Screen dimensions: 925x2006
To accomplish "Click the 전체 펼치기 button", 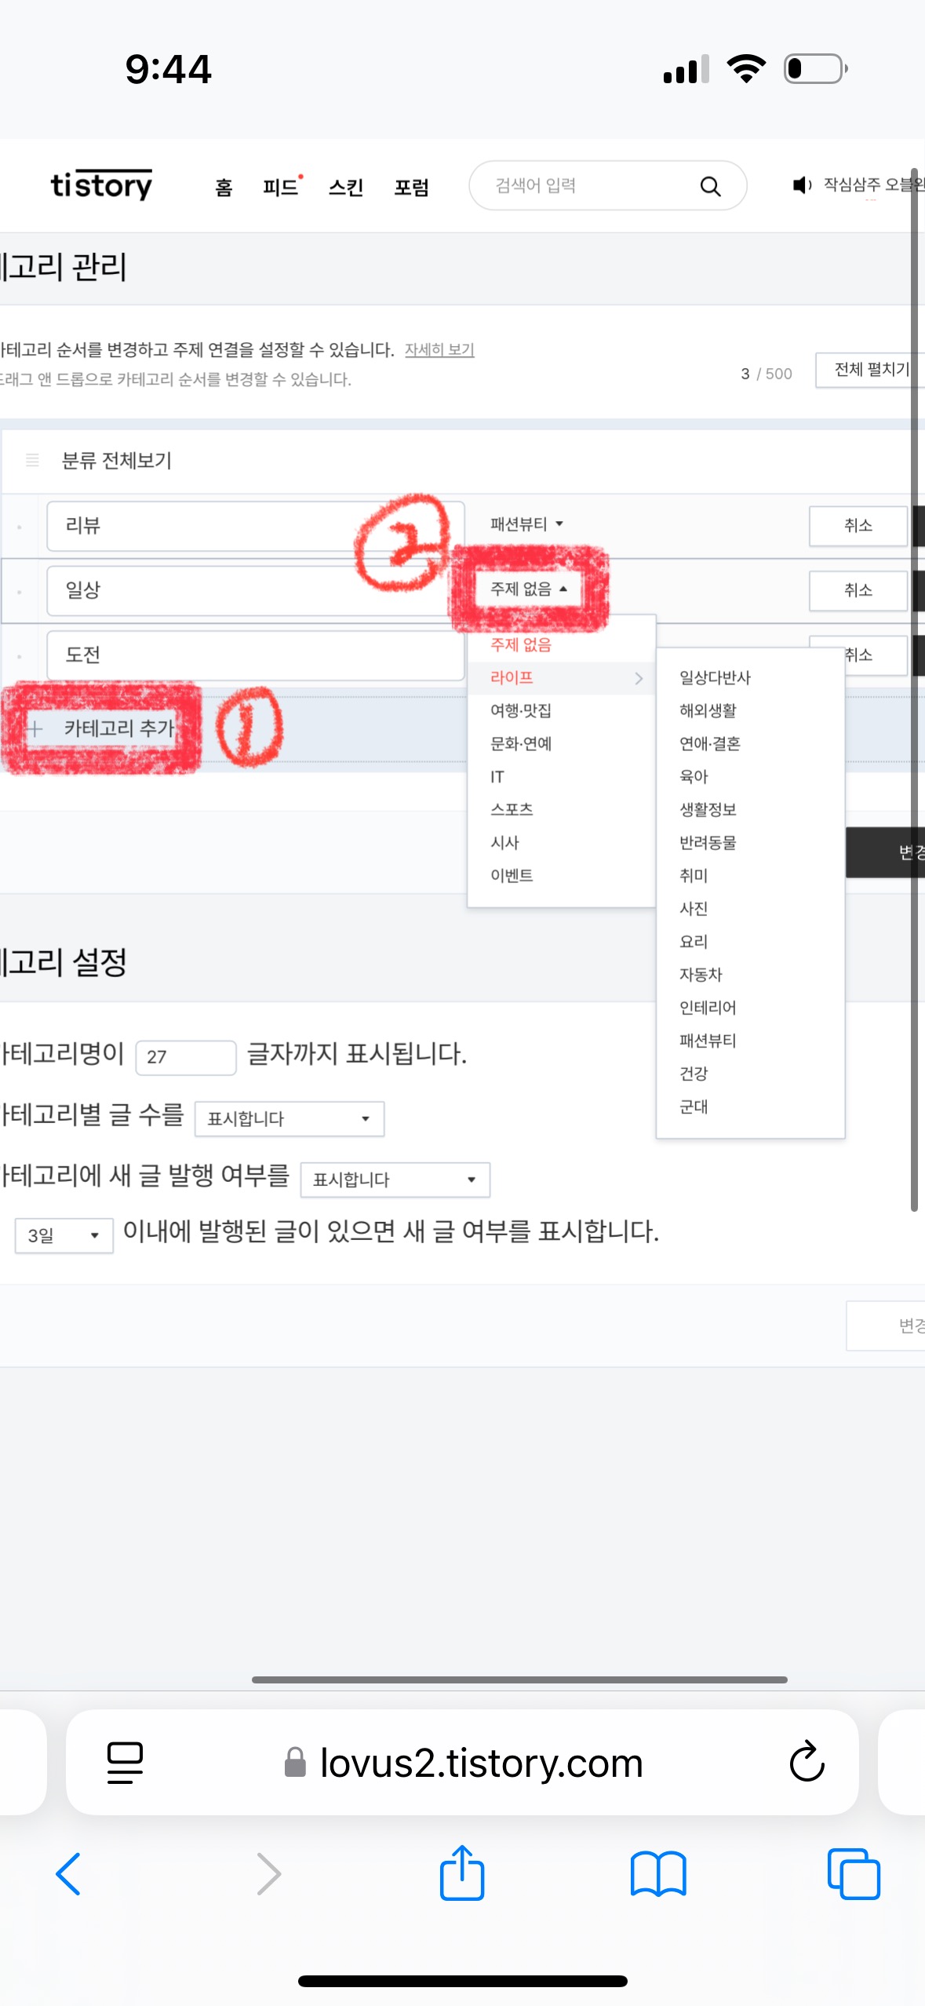I will coord(869,370).
